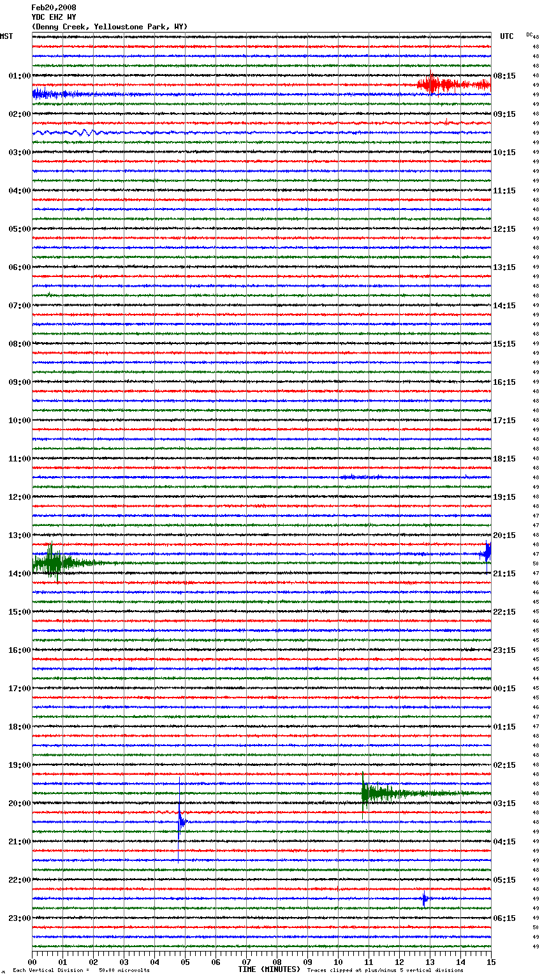542x979 pixels.
Task: Select the 07:00 MST hour label
Action: (20, 306)
